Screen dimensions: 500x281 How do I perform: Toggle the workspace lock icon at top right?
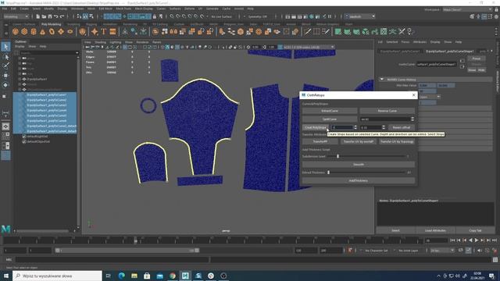coord(496,9)
